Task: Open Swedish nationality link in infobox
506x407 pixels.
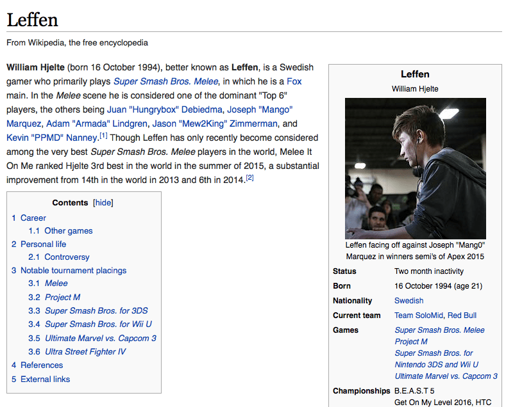Action: [409, 301]
